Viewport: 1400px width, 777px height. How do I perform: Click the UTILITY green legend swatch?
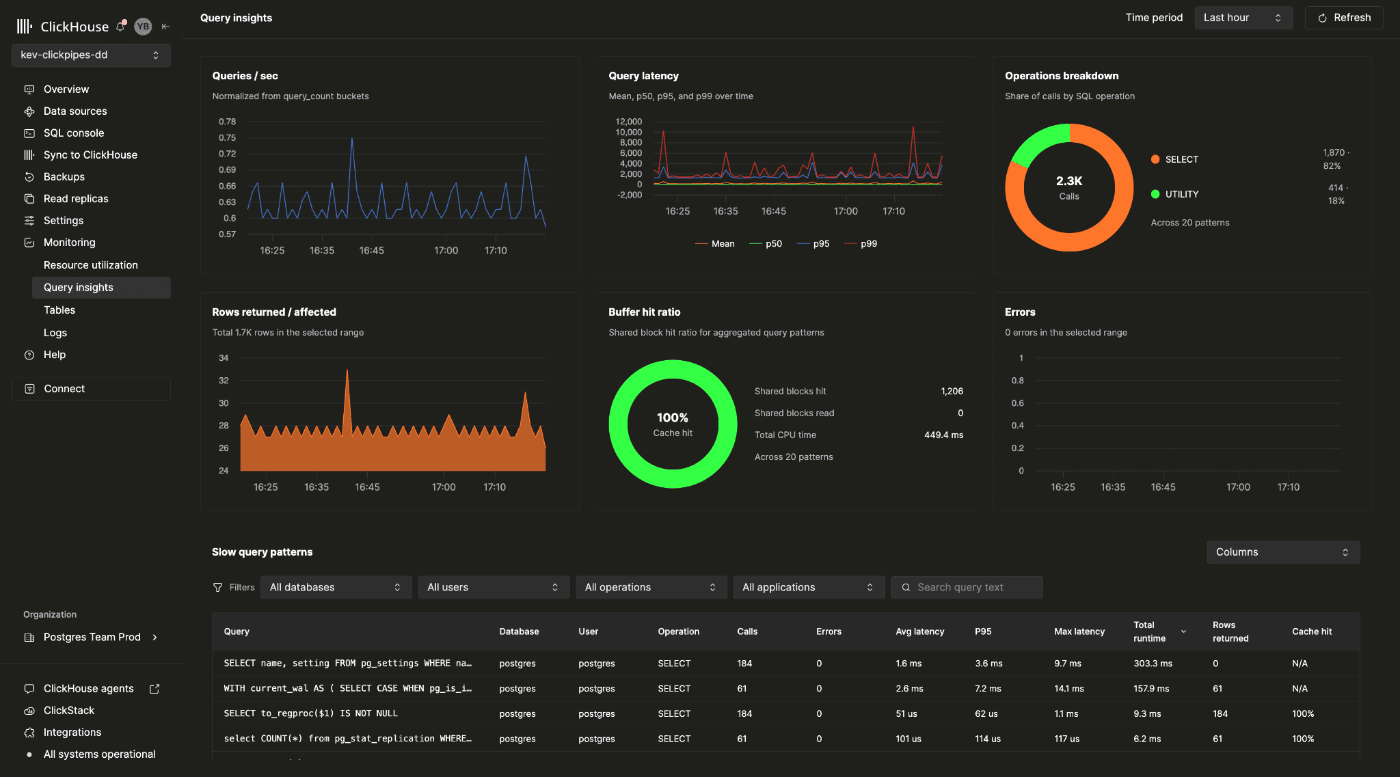tap(1155, 194)
